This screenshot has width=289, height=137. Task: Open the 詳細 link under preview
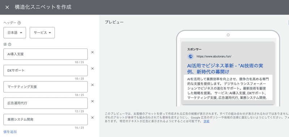pos(206,122)
